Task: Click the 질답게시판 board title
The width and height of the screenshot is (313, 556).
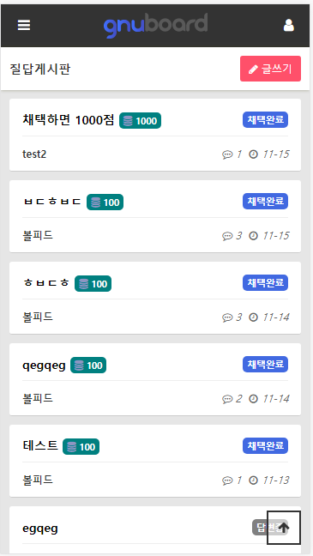Action: point(40,69)
